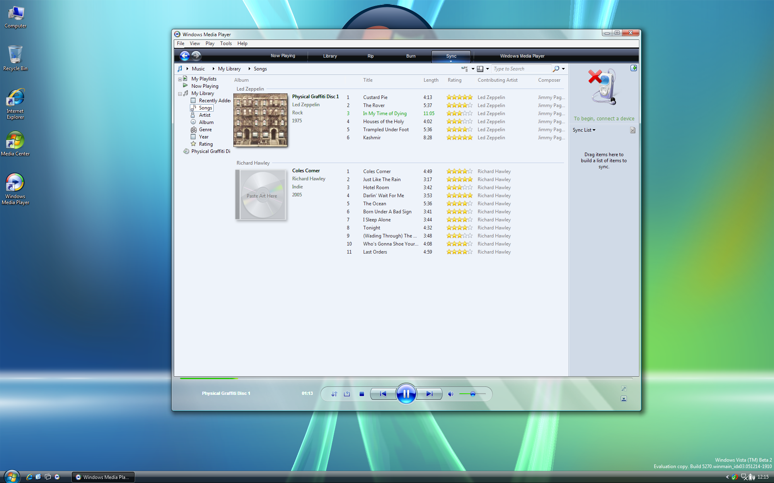This screenshot has height=483, width=774.
Task: Sort by the Length column header
Action: coord(431,80)
